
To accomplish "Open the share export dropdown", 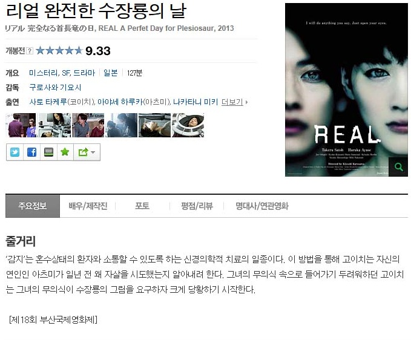I will 87,152.
